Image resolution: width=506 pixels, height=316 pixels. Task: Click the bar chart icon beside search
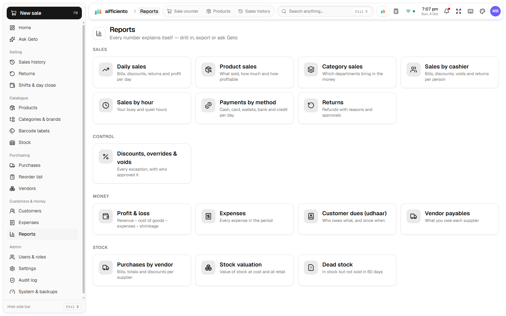tap(383, 11)
